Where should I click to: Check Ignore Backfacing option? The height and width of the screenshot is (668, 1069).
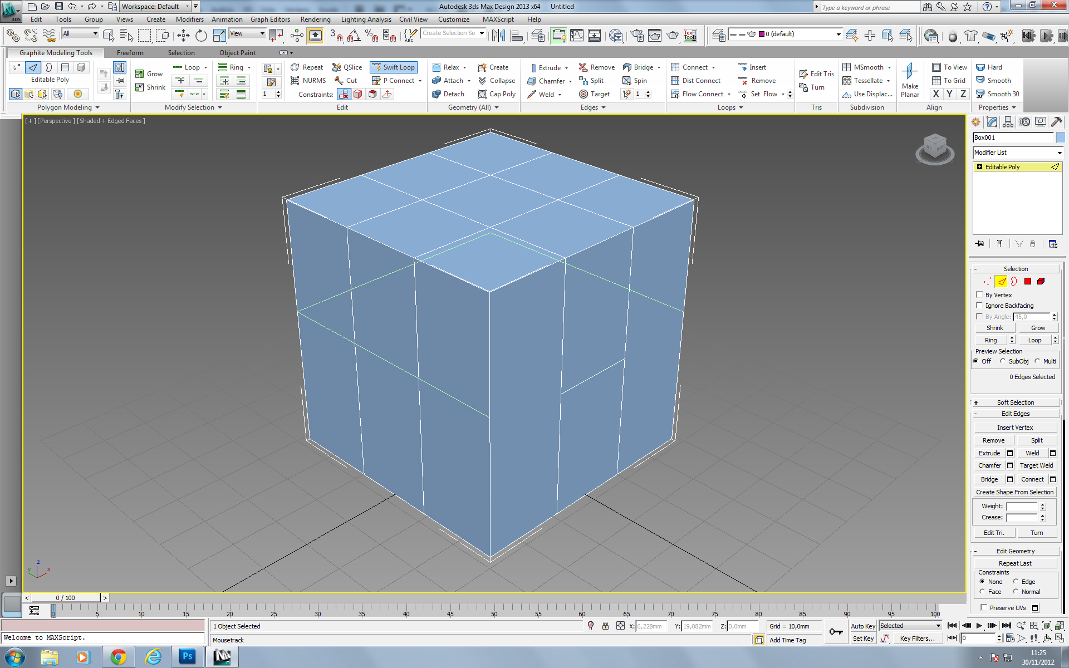[x=979, y=306]
